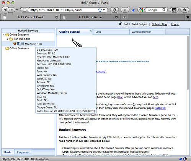Click the Hooked Browsers heading in content

[x=72, y=130]
